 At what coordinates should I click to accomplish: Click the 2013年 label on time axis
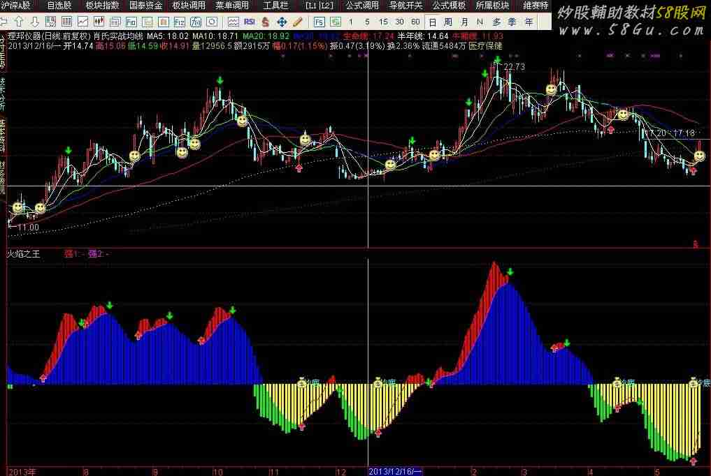pos(21,472)
